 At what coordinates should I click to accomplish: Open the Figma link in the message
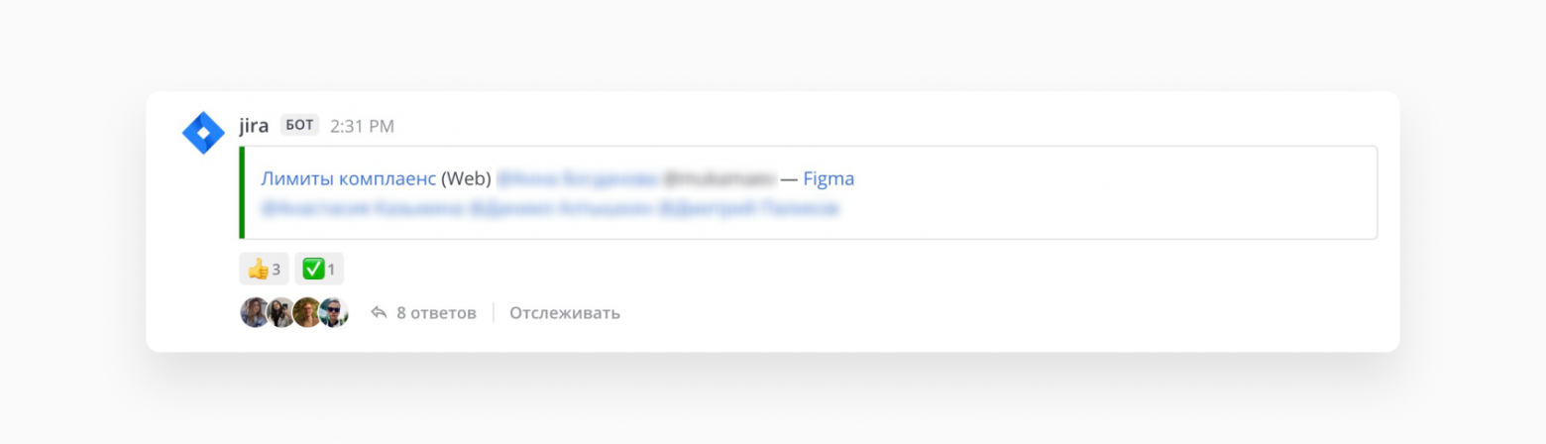pos(828,179)
